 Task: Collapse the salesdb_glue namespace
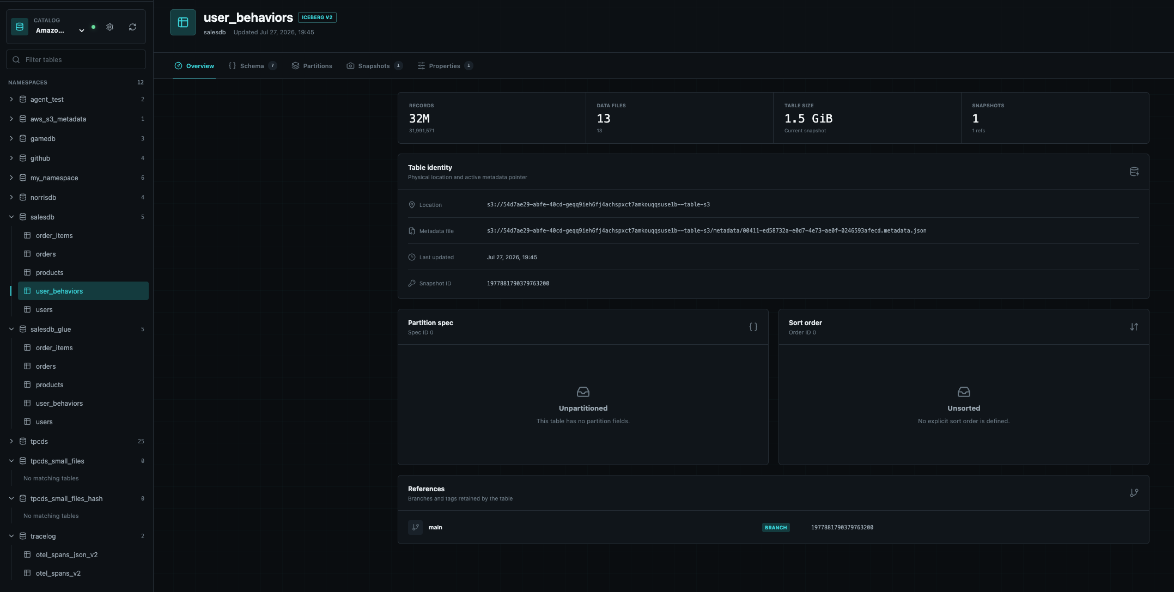point(11,329)
